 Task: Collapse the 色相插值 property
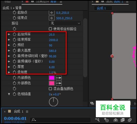(9, 94)
